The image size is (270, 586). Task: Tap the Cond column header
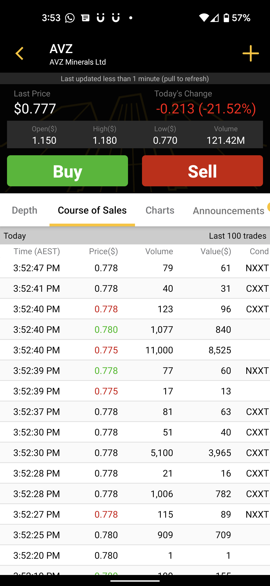click(x=259, y=251)
